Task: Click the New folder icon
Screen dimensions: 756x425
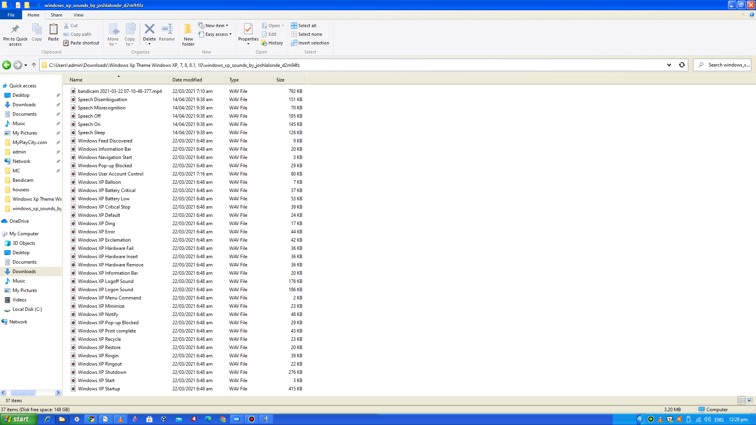Action: pos(188,30)
